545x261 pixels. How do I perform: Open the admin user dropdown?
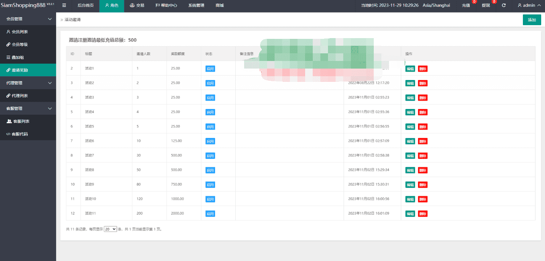529,5
